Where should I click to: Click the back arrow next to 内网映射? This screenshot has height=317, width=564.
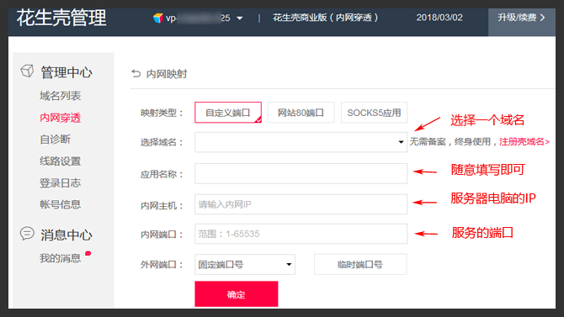coord(136,74)
